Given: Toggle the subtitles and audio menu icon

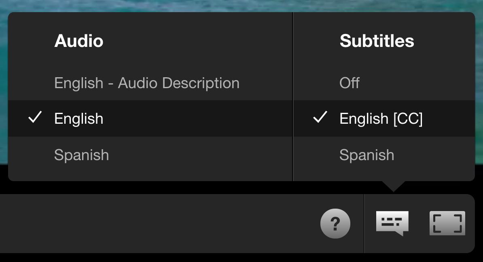Looking at the screenshot, I should pyautogui.click(x=392, y=223).
